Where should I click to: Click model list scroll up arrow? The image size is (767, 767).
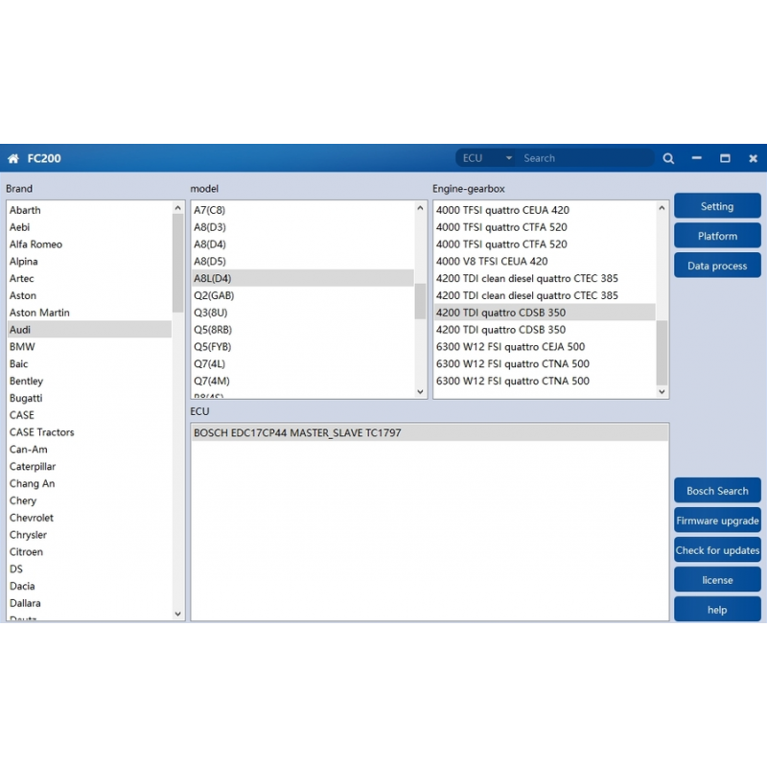pos(420,208)
